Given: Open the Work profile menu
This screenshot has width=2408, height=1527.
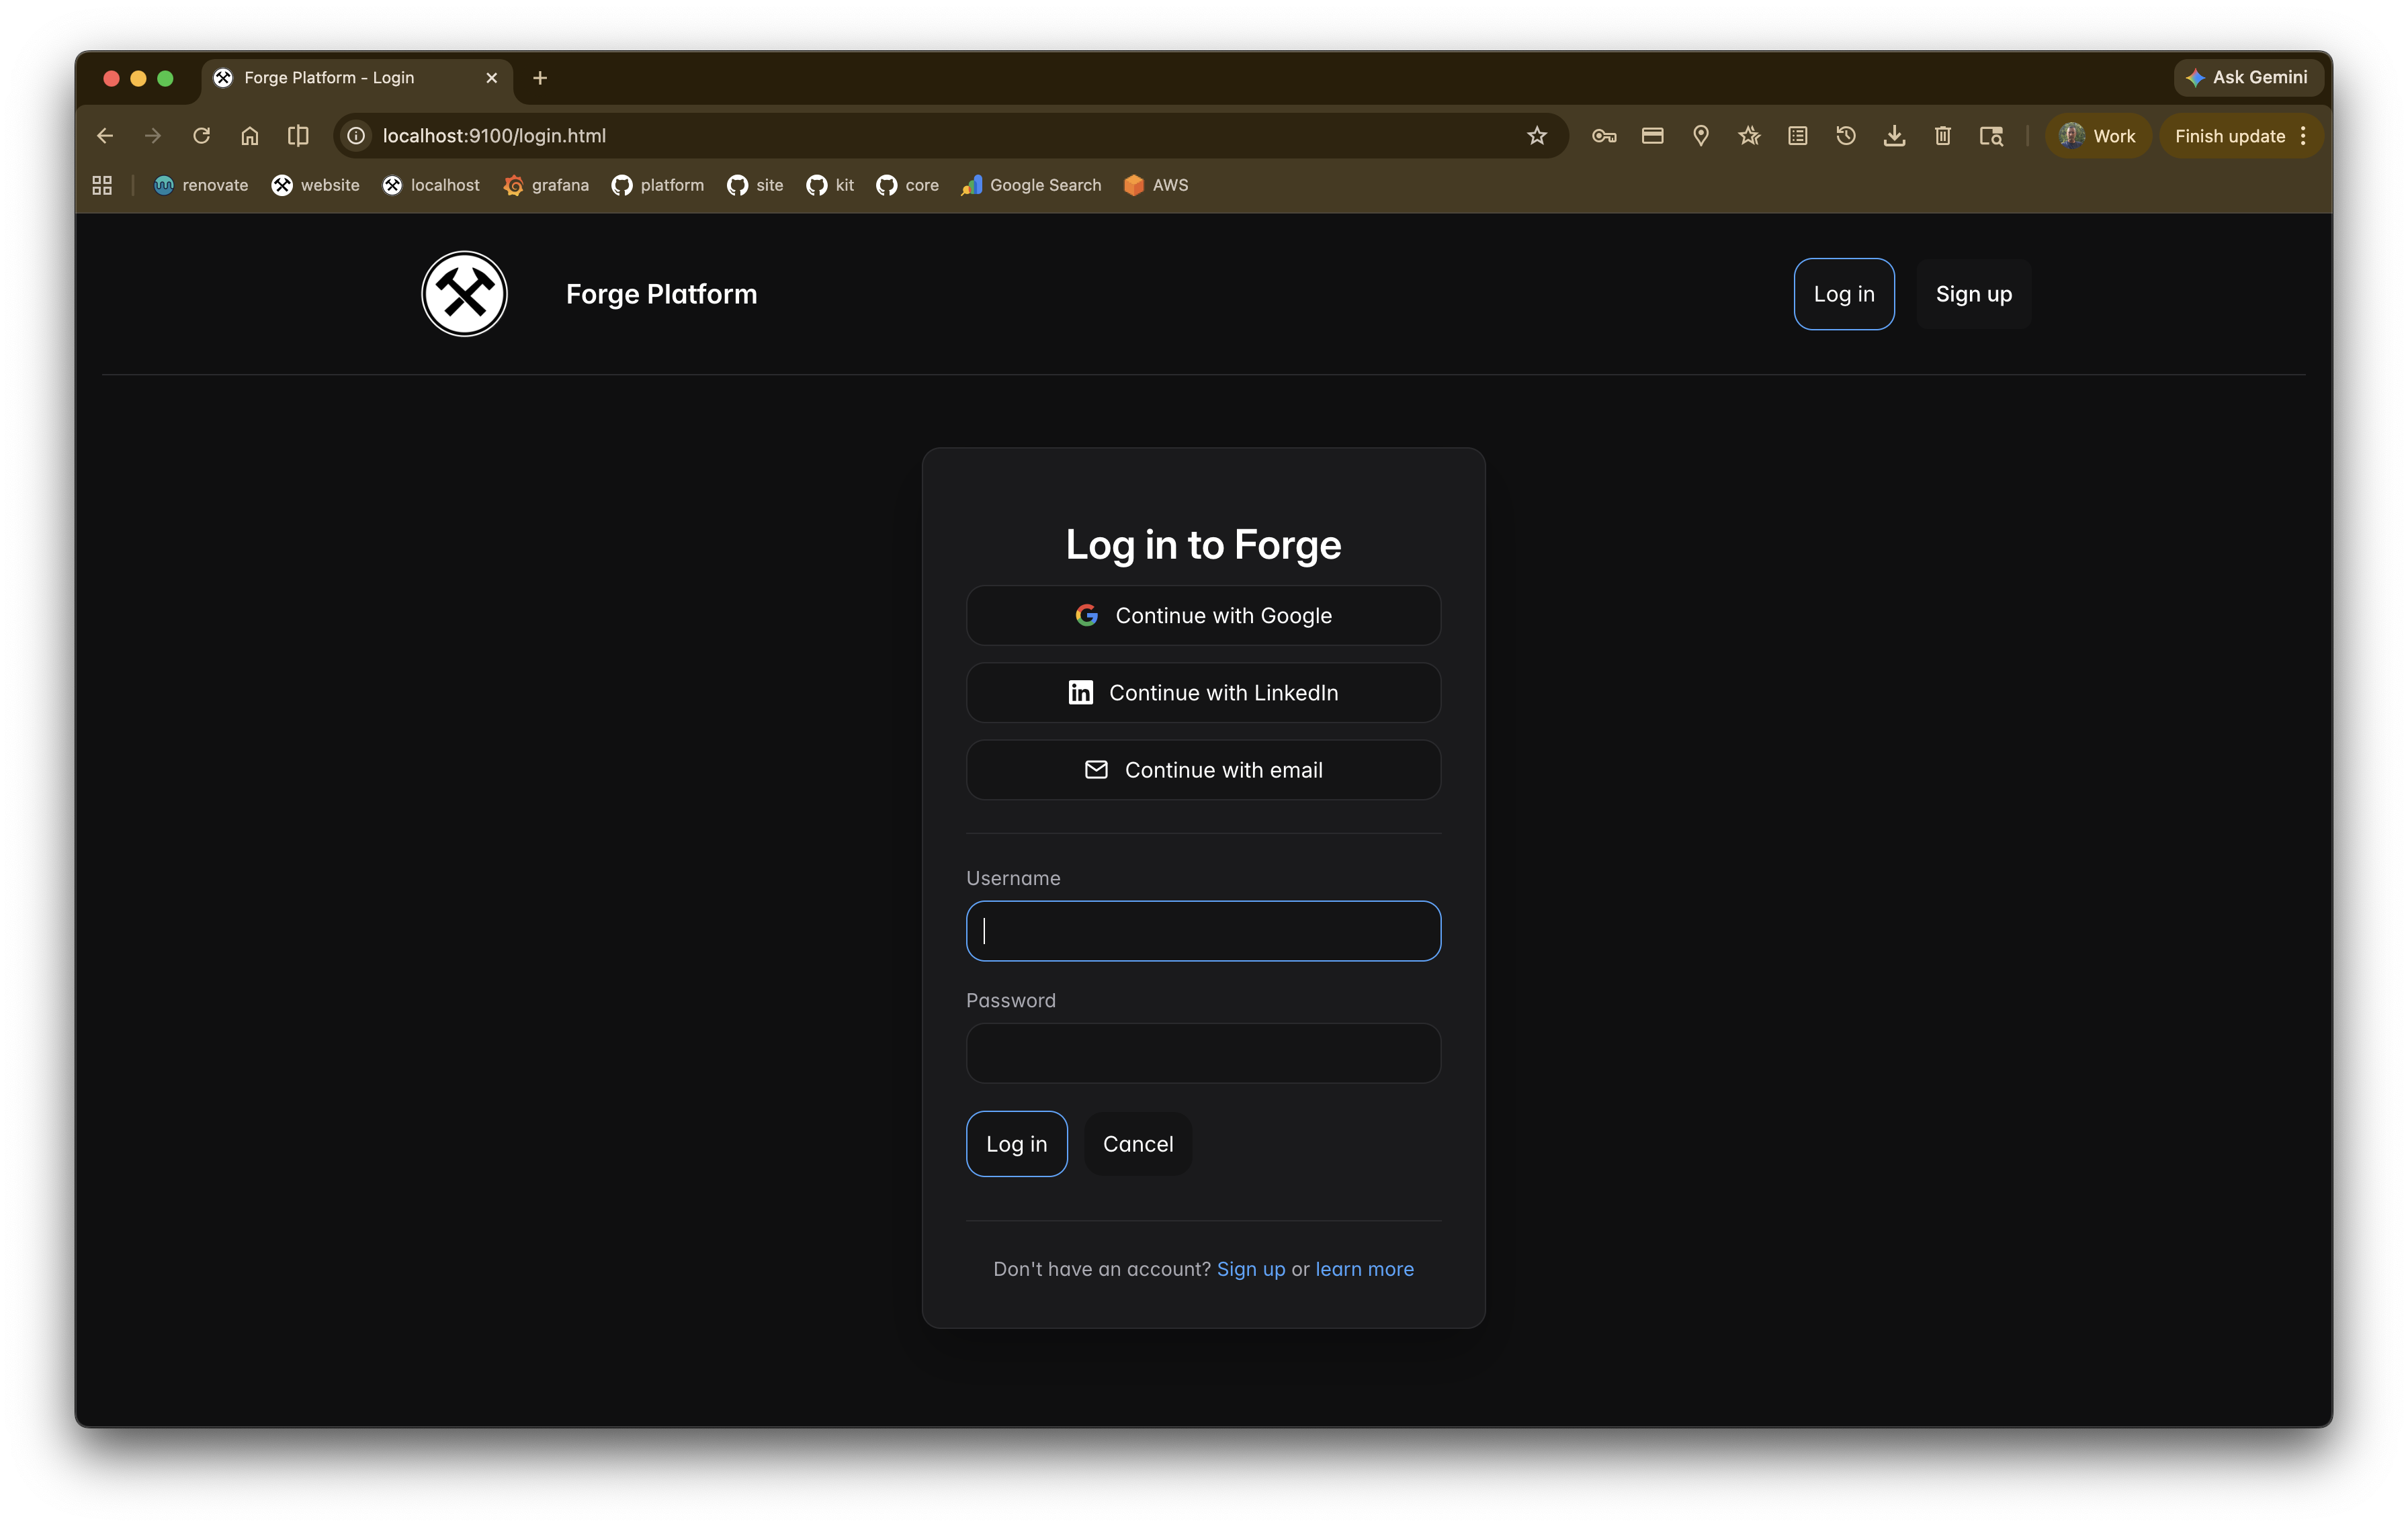Looking at the screenshot, I should coord(2098,136).
